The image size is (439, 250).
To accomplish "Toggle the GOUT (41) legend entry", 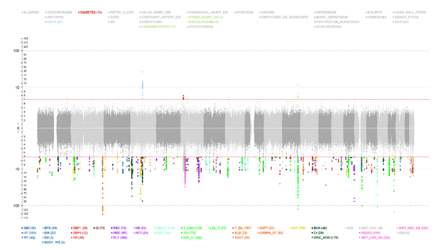I will 55,22.
